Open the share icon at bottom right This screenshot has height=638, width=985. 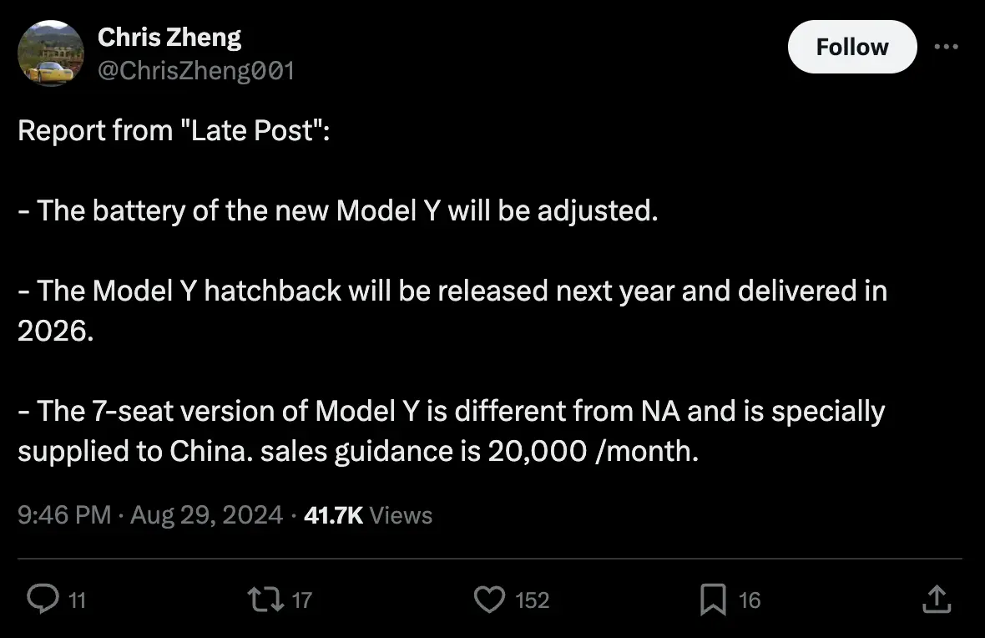click(936, 600)
